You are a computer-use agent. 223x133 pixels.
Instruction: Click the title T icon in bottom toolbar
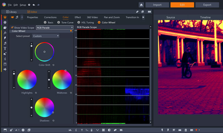click(x=82, y=130)
